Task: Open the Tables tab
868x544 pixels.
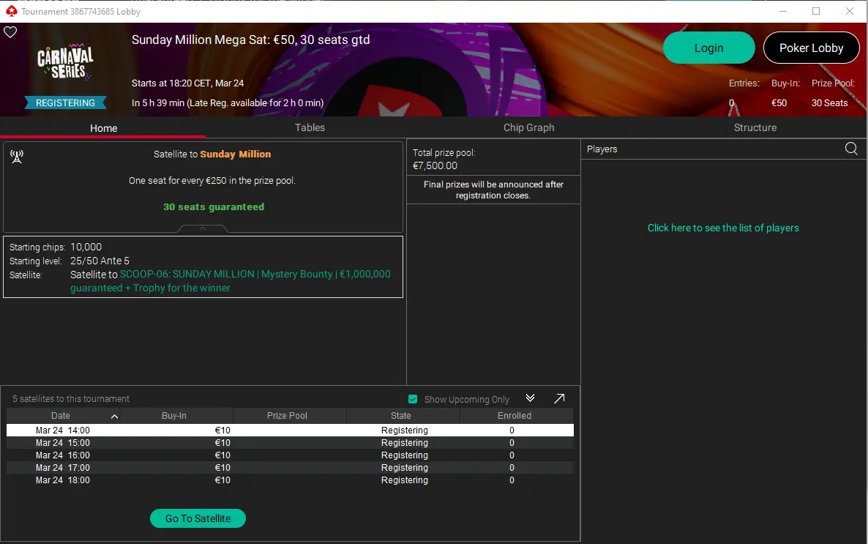Action: (310, 127)
